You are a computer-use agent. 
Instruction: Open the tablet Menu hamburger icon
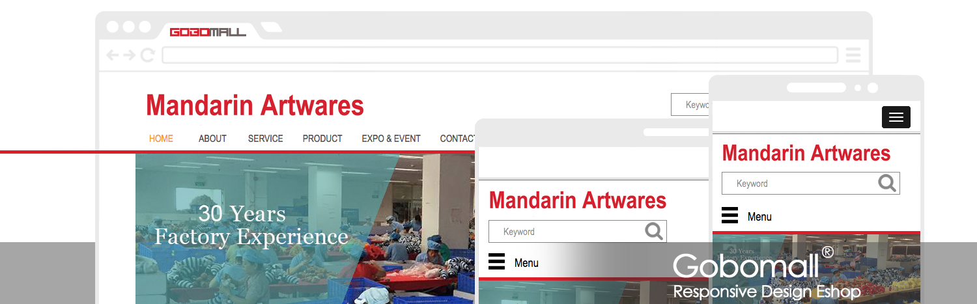[x=496, y=262]
